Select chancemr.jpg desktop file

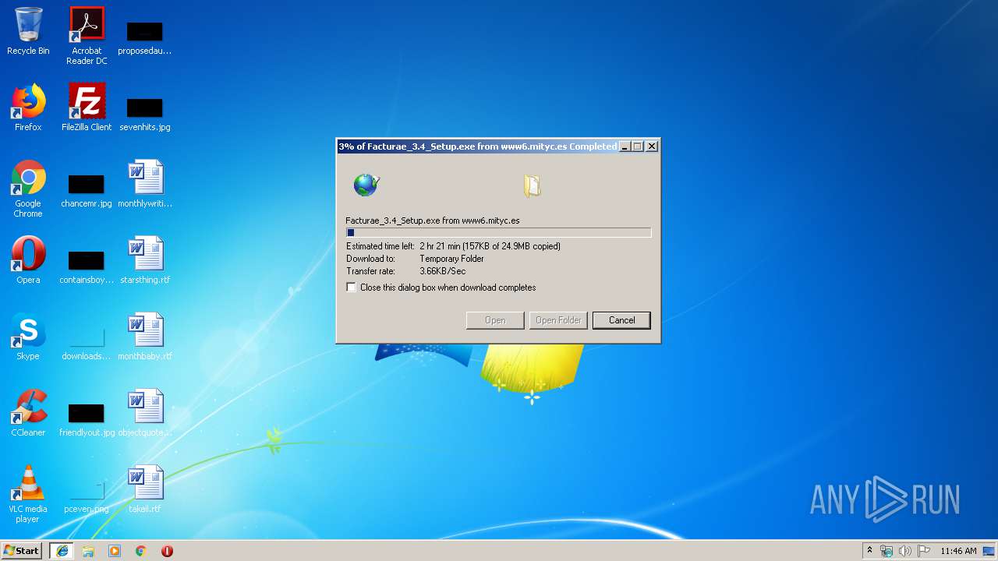[87, 191]
